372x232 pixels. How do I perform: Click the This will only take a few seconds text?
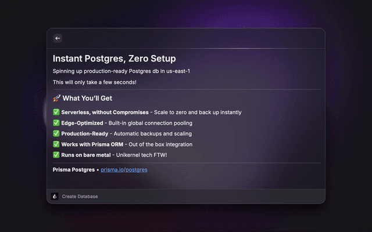click(94, 82)
